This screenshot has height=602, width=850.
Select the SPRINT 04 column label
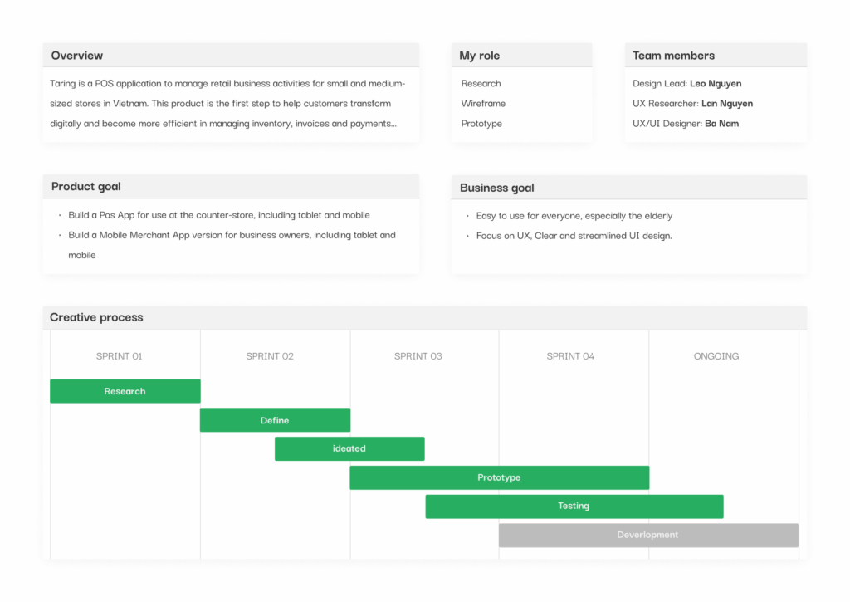point(570,356)
